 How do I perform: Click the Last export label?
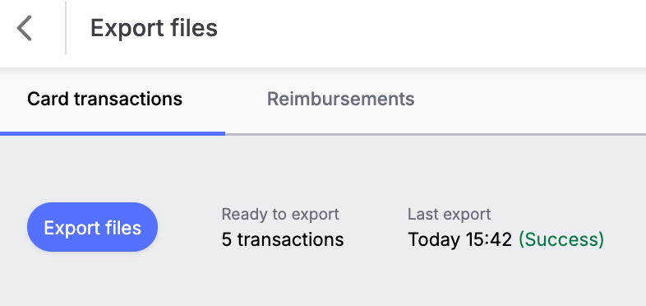tap(449, 214)
